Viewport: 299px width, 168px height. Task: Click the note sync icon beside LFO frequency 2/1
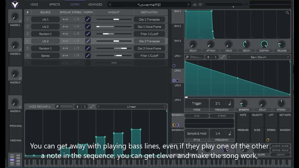pyautogui.click(x=230, y=104)
